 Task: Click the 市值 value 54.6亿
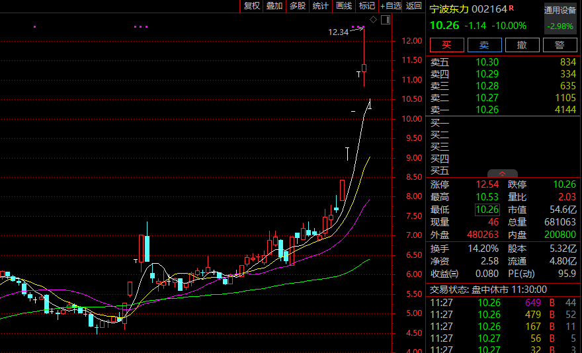coord(563,210)
